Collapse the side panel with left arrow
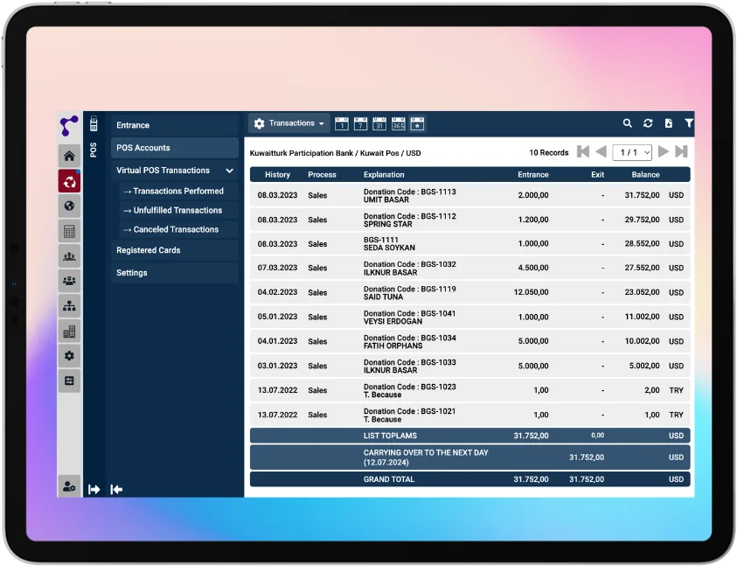Viewport: 737px width, 566px height. [x=116, y=490]
